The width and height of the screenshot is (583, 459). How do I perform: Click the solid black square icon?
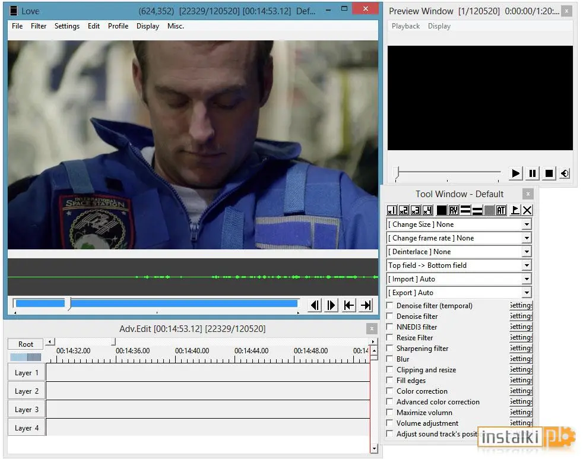pos(441,211)
